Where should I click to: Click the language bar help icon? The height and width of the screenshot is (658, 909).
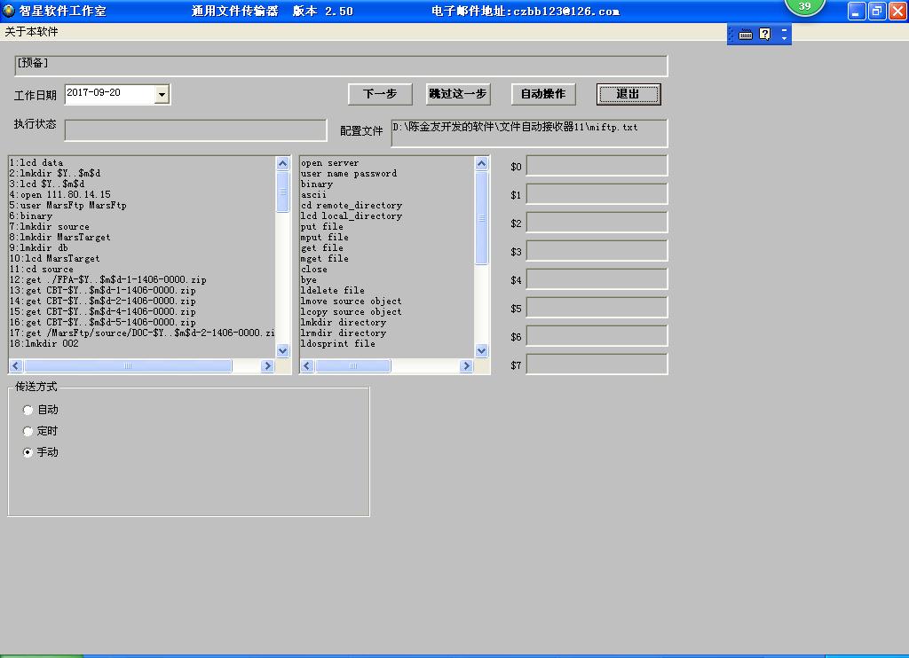pyautogui.click(x=765, y=35)
